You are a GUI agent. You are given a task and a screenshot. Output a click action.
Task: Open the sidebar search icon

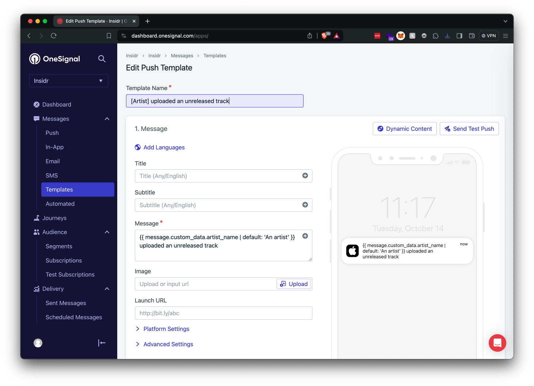(x=102, y=59)
